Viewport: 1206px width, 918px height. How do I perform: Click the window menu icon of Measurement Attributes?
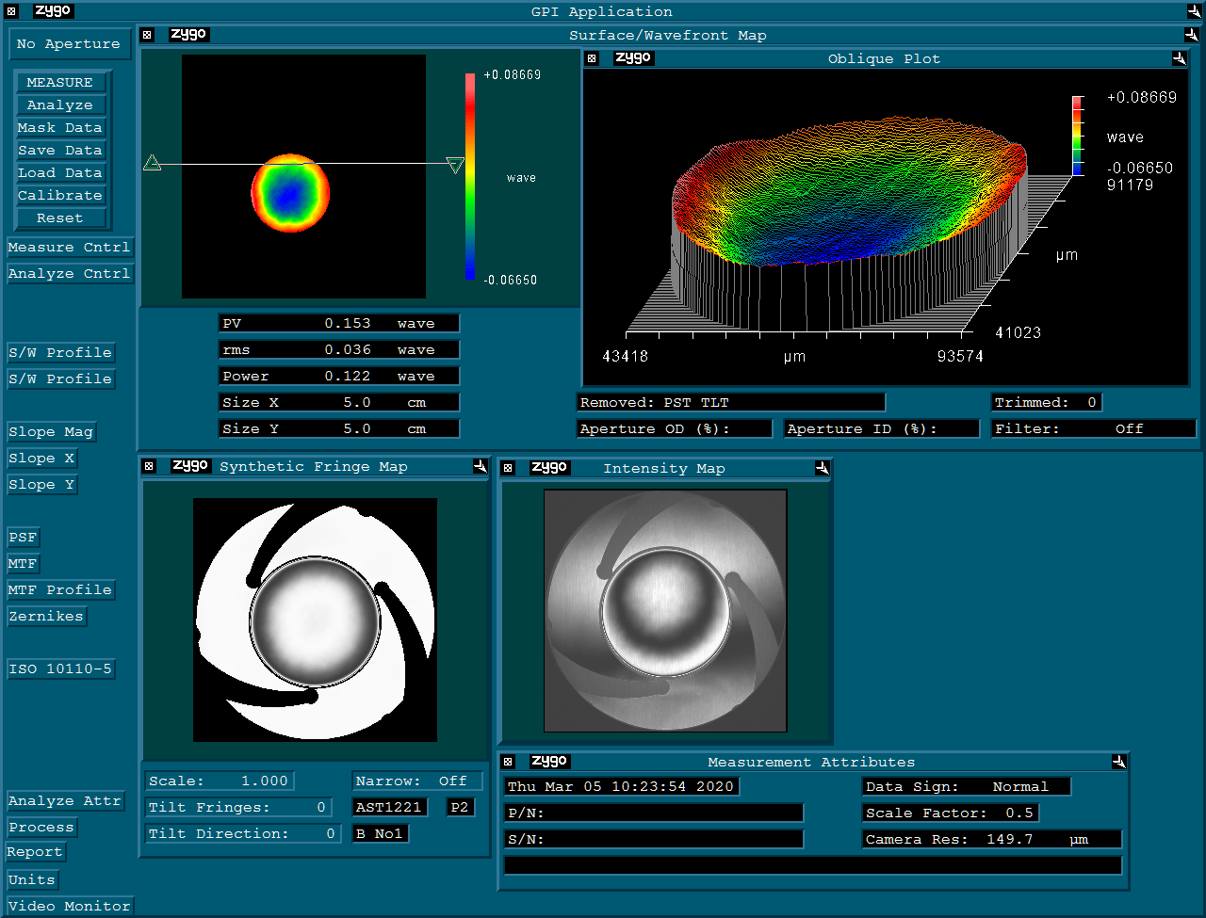pyautogui.click(x=508, y=762)
